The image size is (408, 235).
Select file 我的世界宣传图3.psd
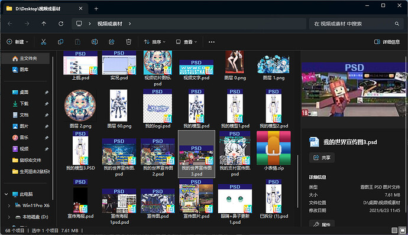pyautogui.click(x=196, y=154)
